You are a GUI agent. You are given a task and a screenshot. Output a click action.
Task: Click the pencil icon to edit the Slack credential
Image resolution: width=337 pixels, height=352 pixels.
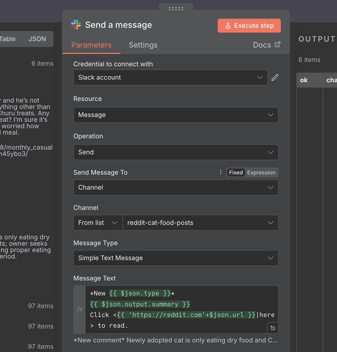point(275,77)
